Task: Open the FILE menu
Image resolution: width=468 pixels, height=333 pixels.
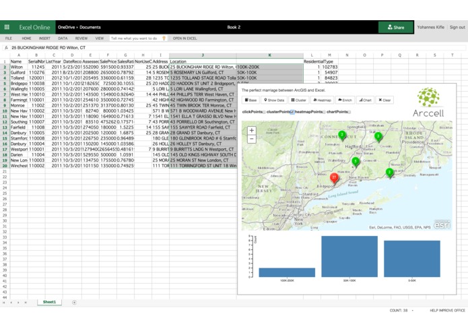Action: tap(9, 38)
